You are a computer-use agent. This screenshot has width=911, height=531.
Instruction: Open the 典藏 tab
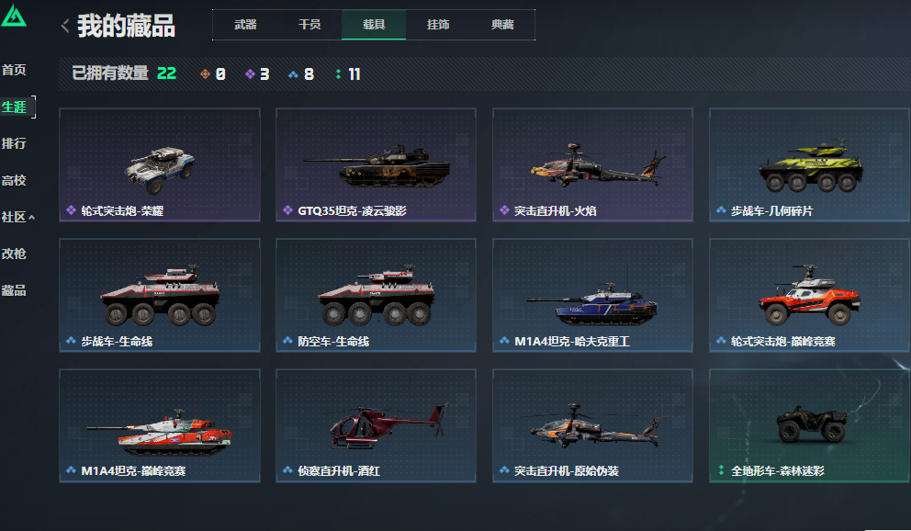click(x=502, y=25)
